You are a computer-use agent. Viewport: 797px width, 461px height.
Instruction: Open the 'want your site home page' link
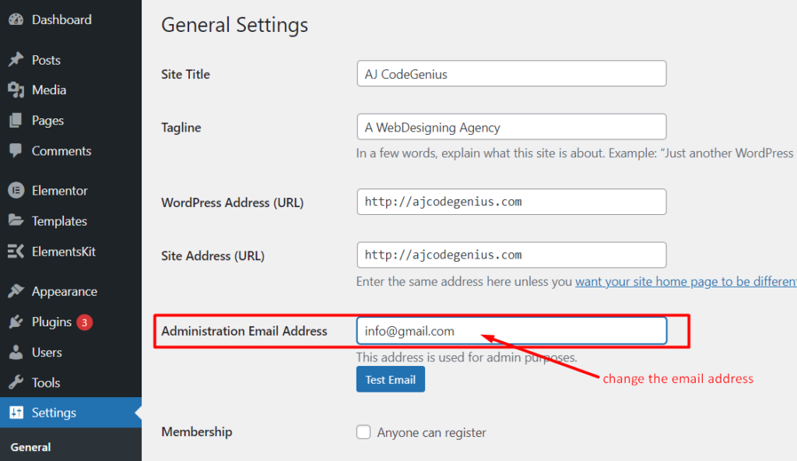tap(686, 281)
